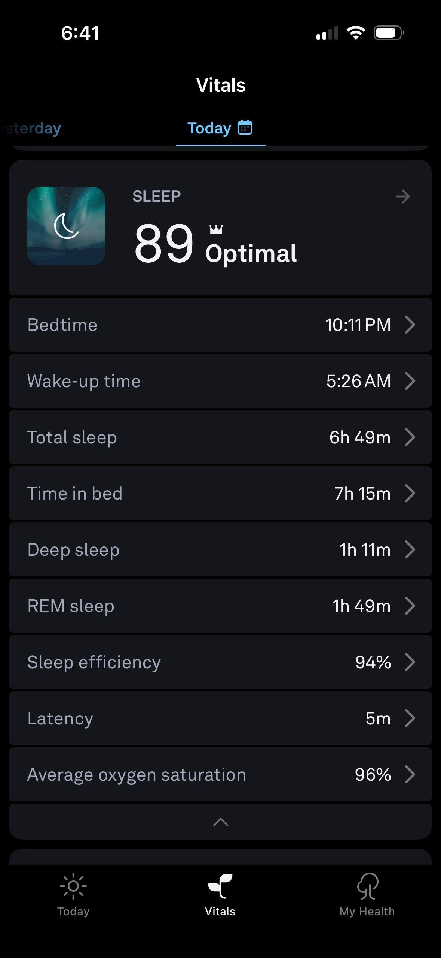Open the calendar icon beside Today

[245, 128]
